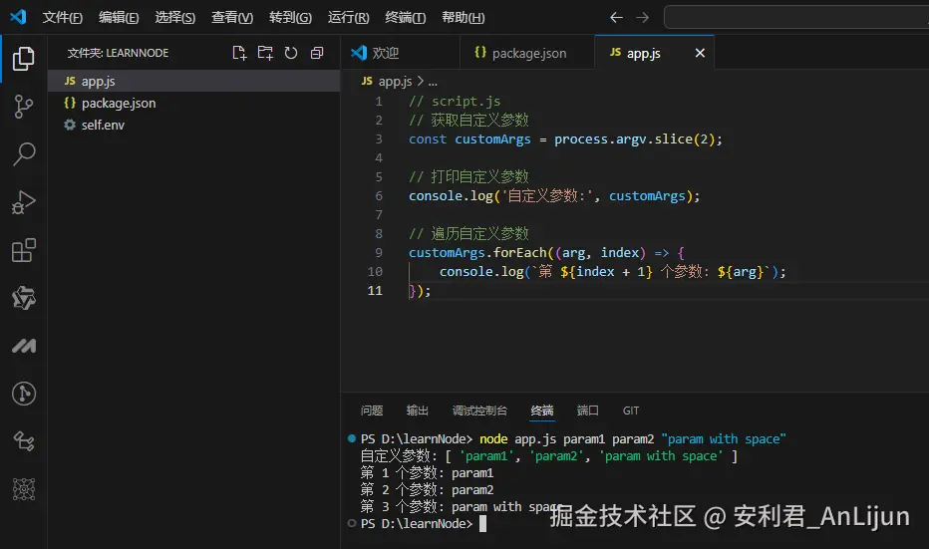Click the customArgs declaration on line 3

(x=493, y=139)
